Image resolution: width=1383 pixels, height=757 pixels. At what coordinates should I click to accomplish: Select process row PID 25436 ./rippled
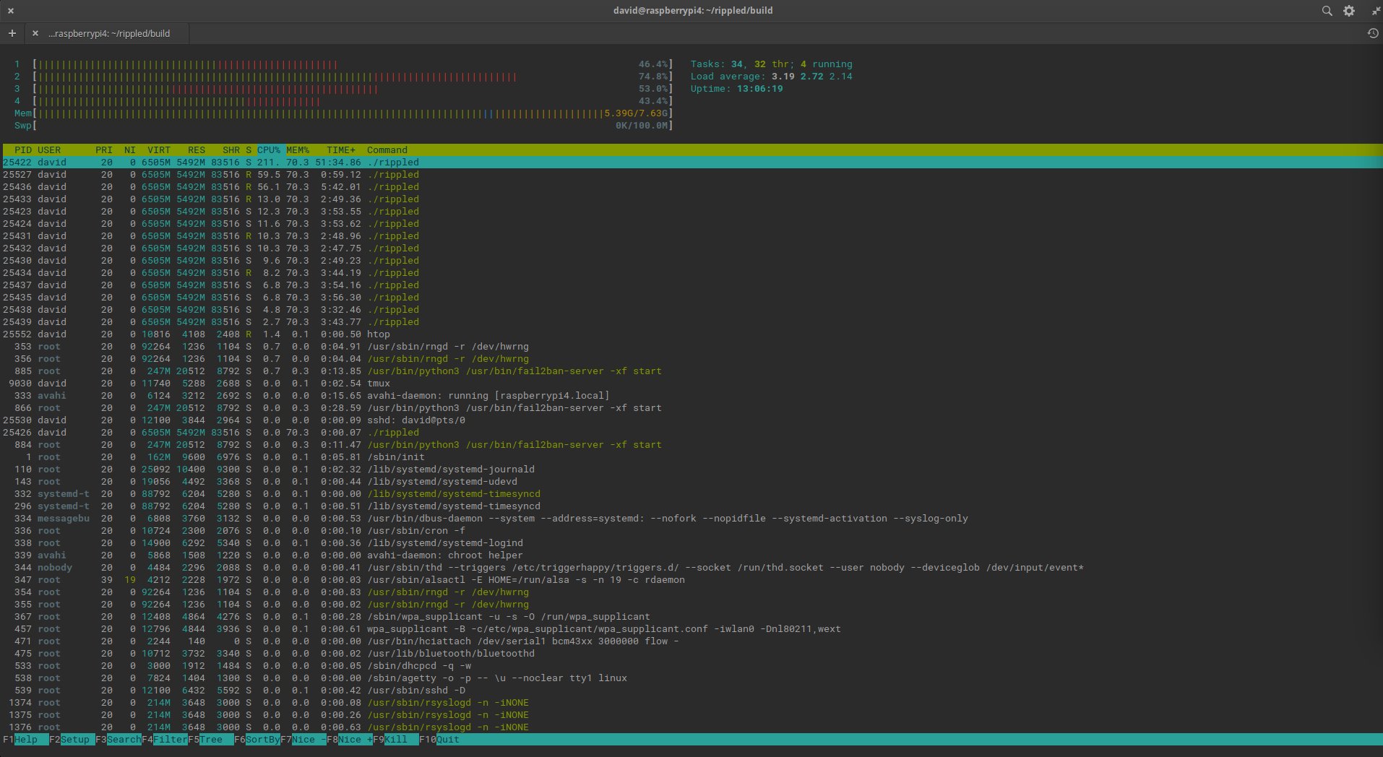[691, 187]
